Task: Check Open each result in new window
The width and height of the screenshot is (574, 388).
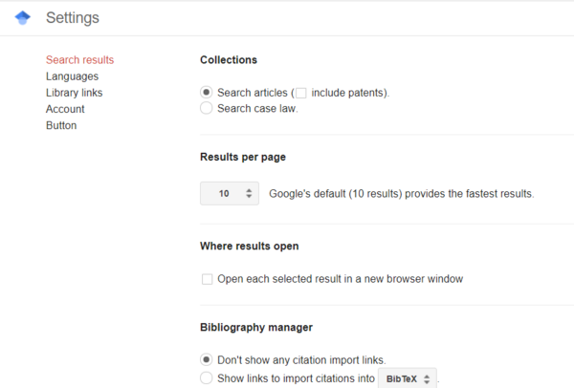Action: coord(208,279)
